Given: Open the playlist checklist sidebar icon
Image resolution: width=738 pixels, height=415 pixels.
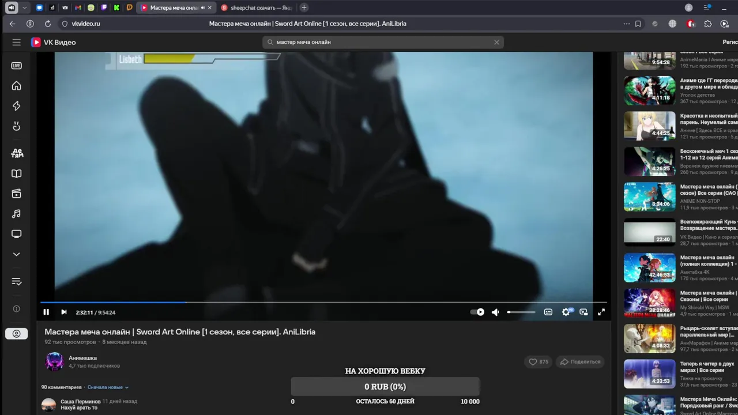Looking at the screenshot, I should (17, 281).
